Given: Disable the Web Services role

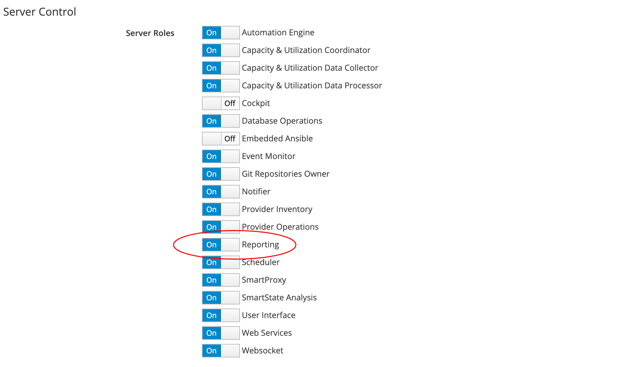Looking at the screenshot, I should point(221,333).
